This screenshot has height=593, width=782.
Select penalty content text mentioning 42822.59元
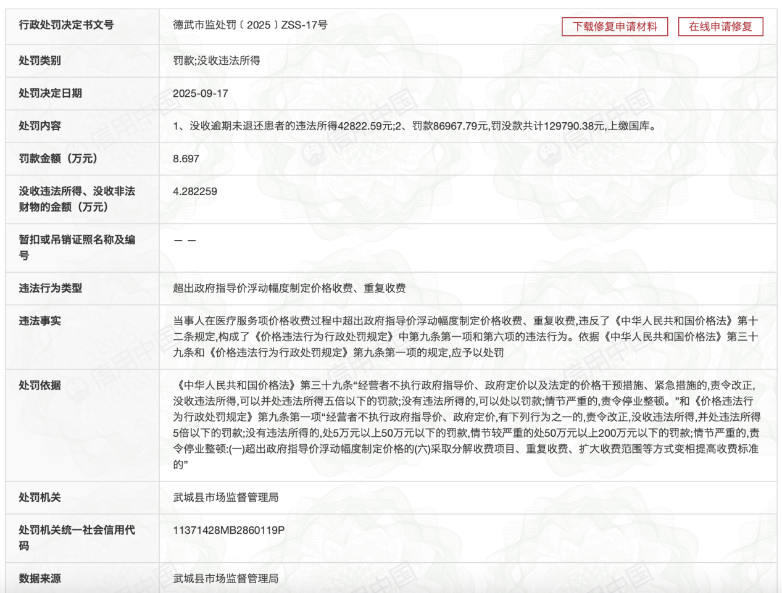coord(415,126)
